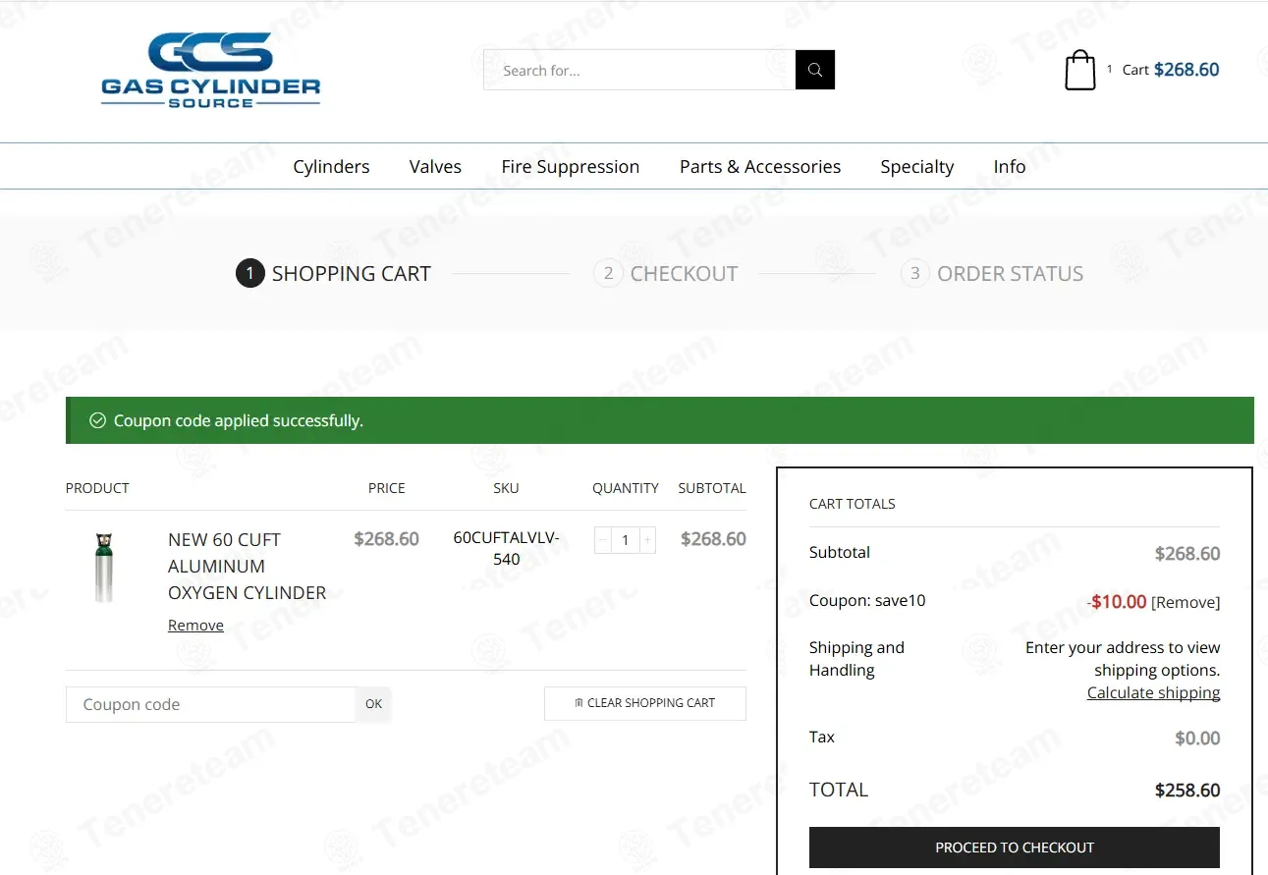1268x875 pixels.
Task: Open the Fire Suppression menu
Action: tap(571, 167)
